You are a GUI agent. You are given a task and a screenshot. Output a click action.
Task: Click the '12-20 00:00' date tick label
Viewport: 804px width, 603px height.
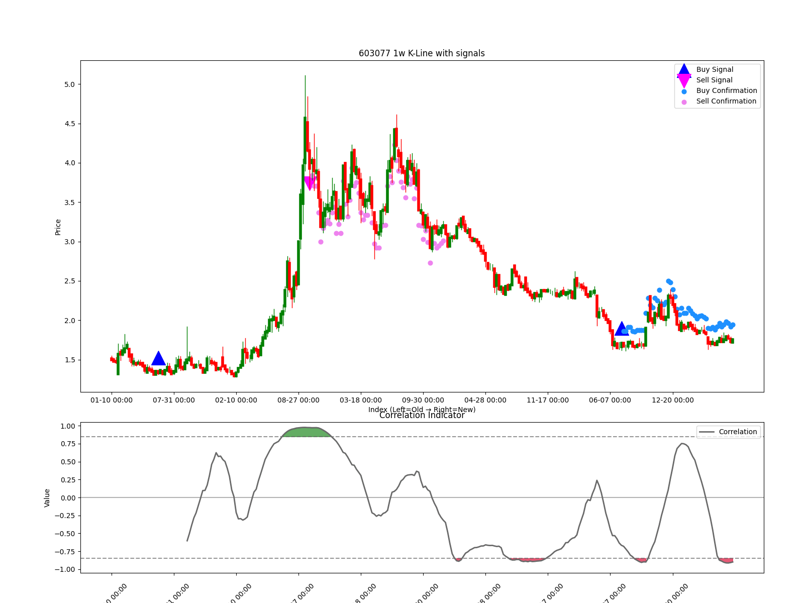(x=673, y=400)
